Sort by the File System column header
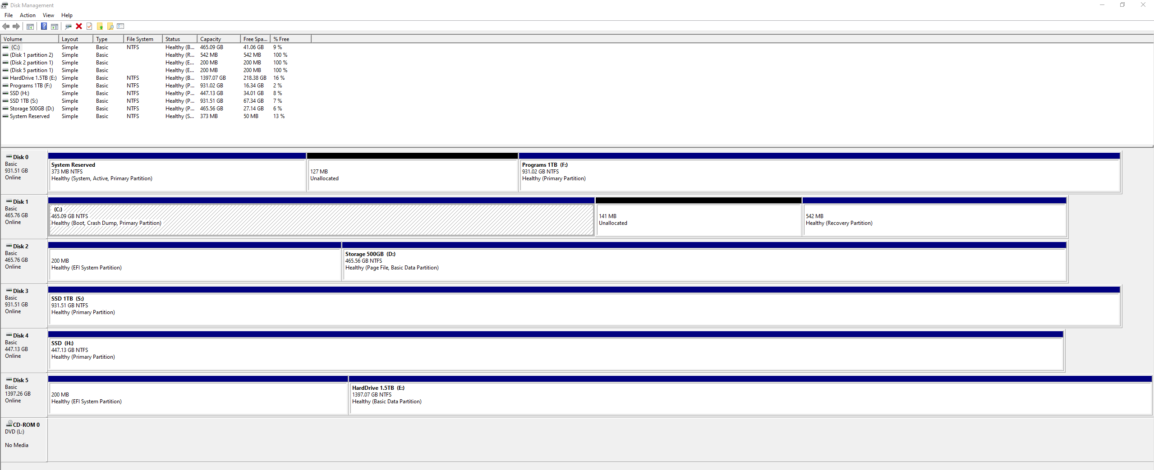Image resolution: width=1154 pixels, height=470 pixels. 143,39
